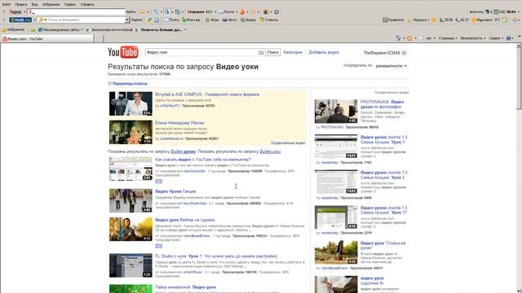Focus the YouTube search field with "Видео уоки"

(201, 52)
